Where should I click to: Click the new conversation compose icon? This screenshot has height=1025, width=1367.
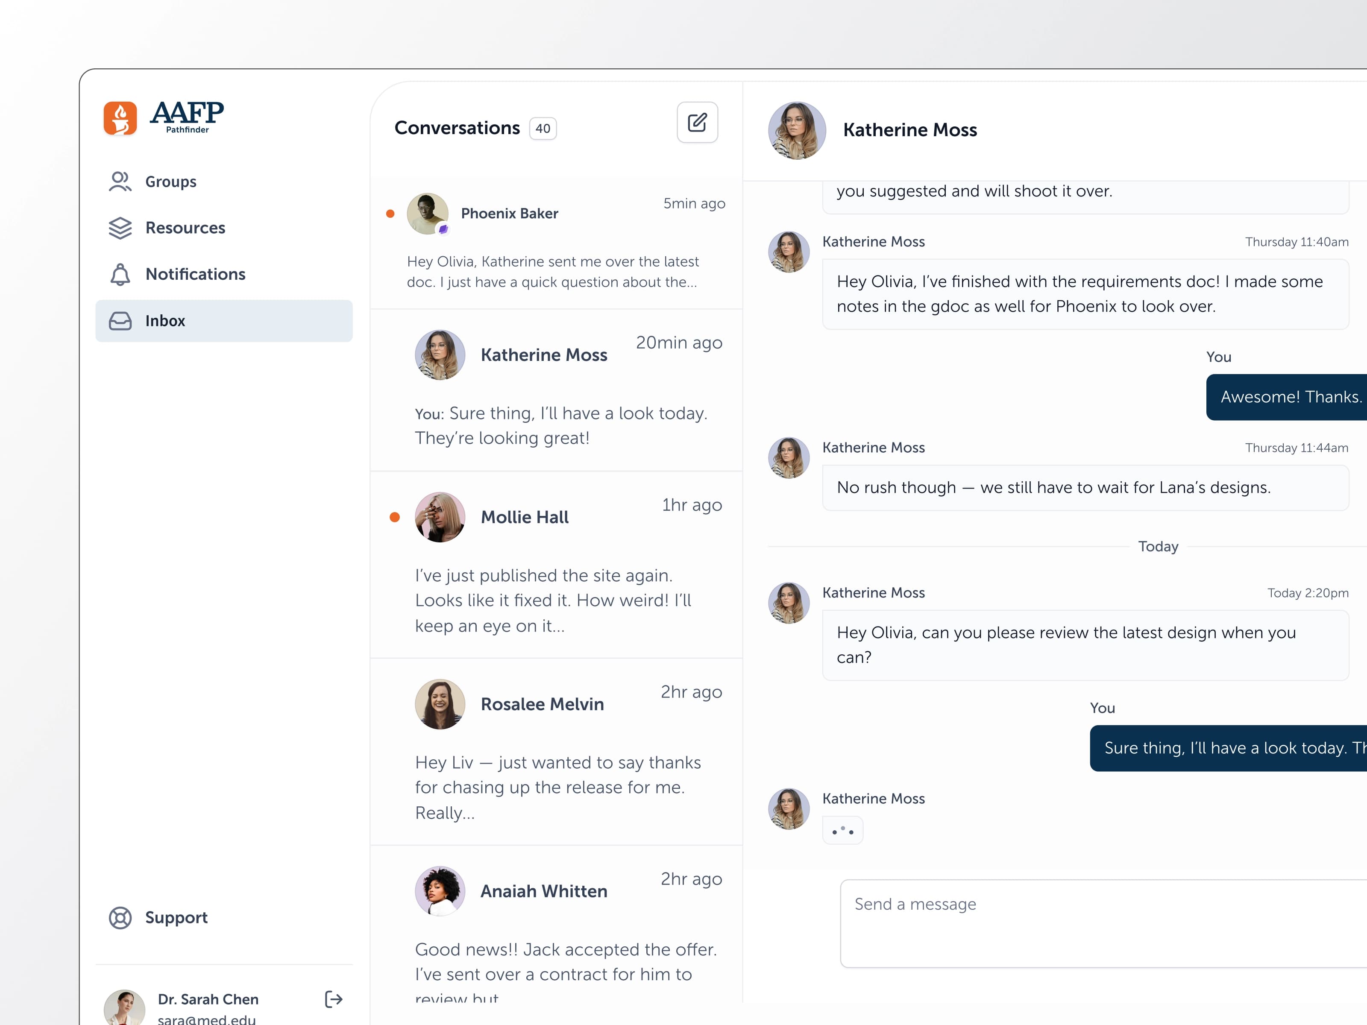click(x=697, y=122)
